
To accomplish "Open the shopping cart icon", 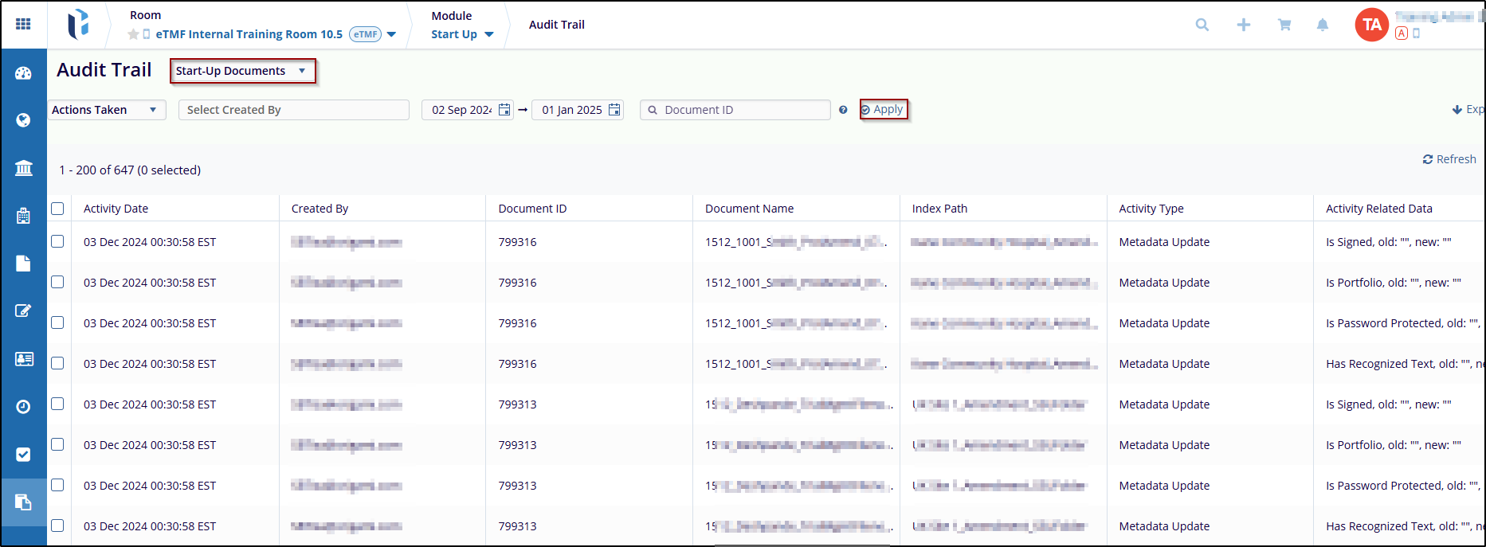I will (x=1284, y=25).
